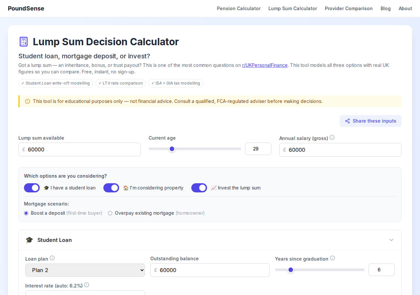The height and width of the screenshot is (295, 420).
Task: Click the warning icon in the advice disclaimer banner
Action: click(x=27, y=101)
